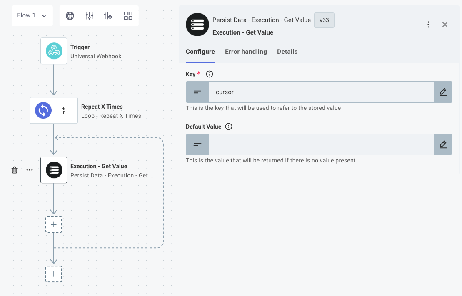Open the config sliders icon in the toolbar
The height and width of the screenshot is (296, 462).
pos(89,15)
